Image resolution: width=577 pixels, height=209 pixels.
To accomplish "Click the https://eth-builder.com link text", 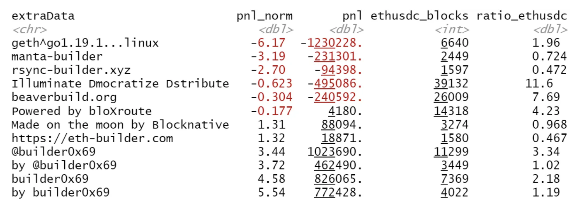I will point(92,138).
